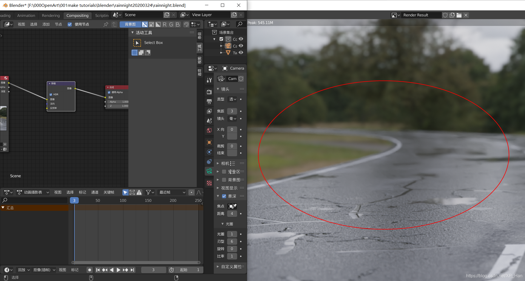The image size is (525, 281).
Task: Toggle Use Alpha checkbox on Composite node
Action: 109,92
